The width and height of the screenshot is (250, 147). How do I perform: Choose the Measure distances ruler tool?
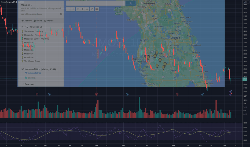tap(97, 9)
